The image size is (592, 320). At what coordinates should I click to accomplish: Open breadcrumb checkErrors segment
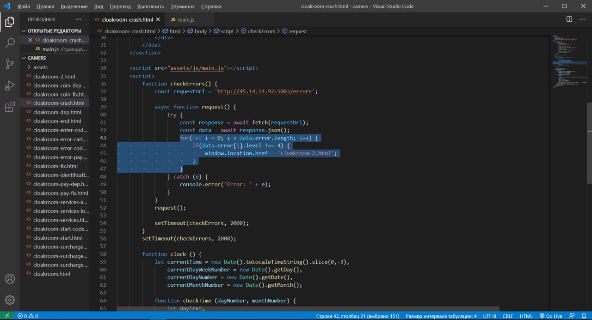[x=258, y=31]
